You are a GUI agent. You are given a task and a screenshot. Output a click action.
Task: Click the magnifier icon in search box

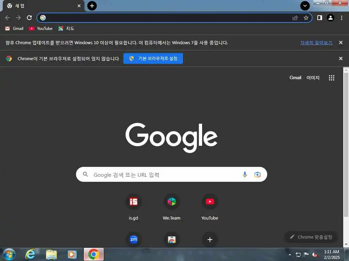(85, 174)
